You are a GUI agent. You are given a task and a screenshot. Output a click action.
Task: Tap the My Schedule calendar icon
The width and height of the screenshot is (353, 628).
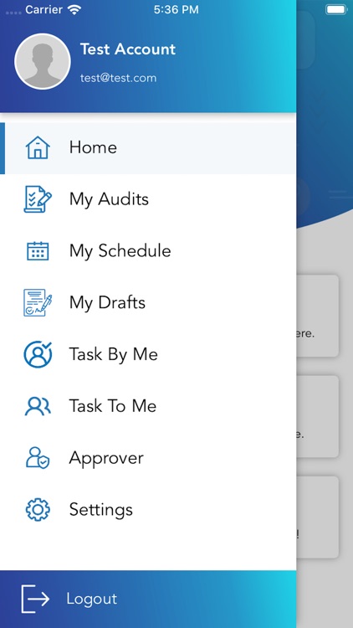click(x=38, y=251)
